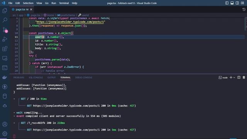The width and height of the screenshot is (247, 139).
Task: Kill terminal with trash icon
Action: pos(244,77)
